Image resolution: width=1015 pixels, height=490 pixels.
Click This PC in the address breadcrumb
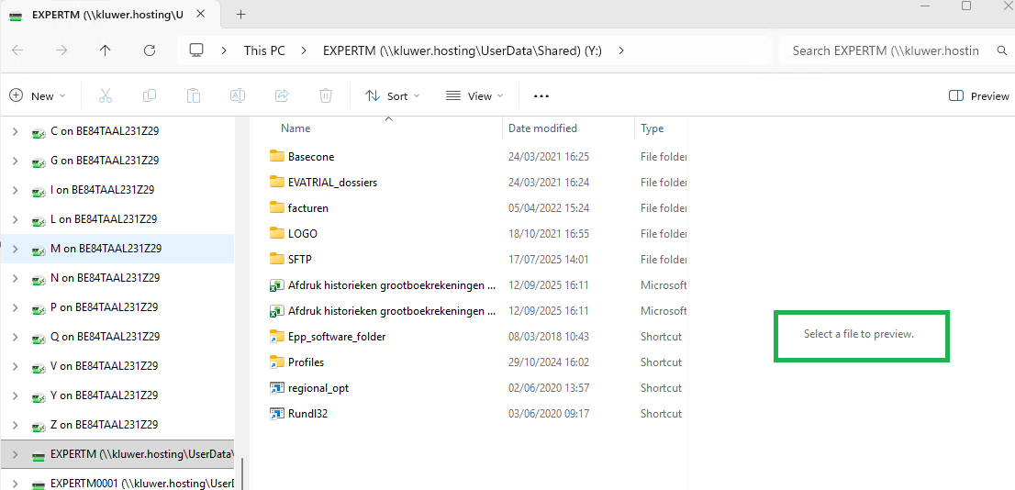pyautogui.click(x=264, y=50)
